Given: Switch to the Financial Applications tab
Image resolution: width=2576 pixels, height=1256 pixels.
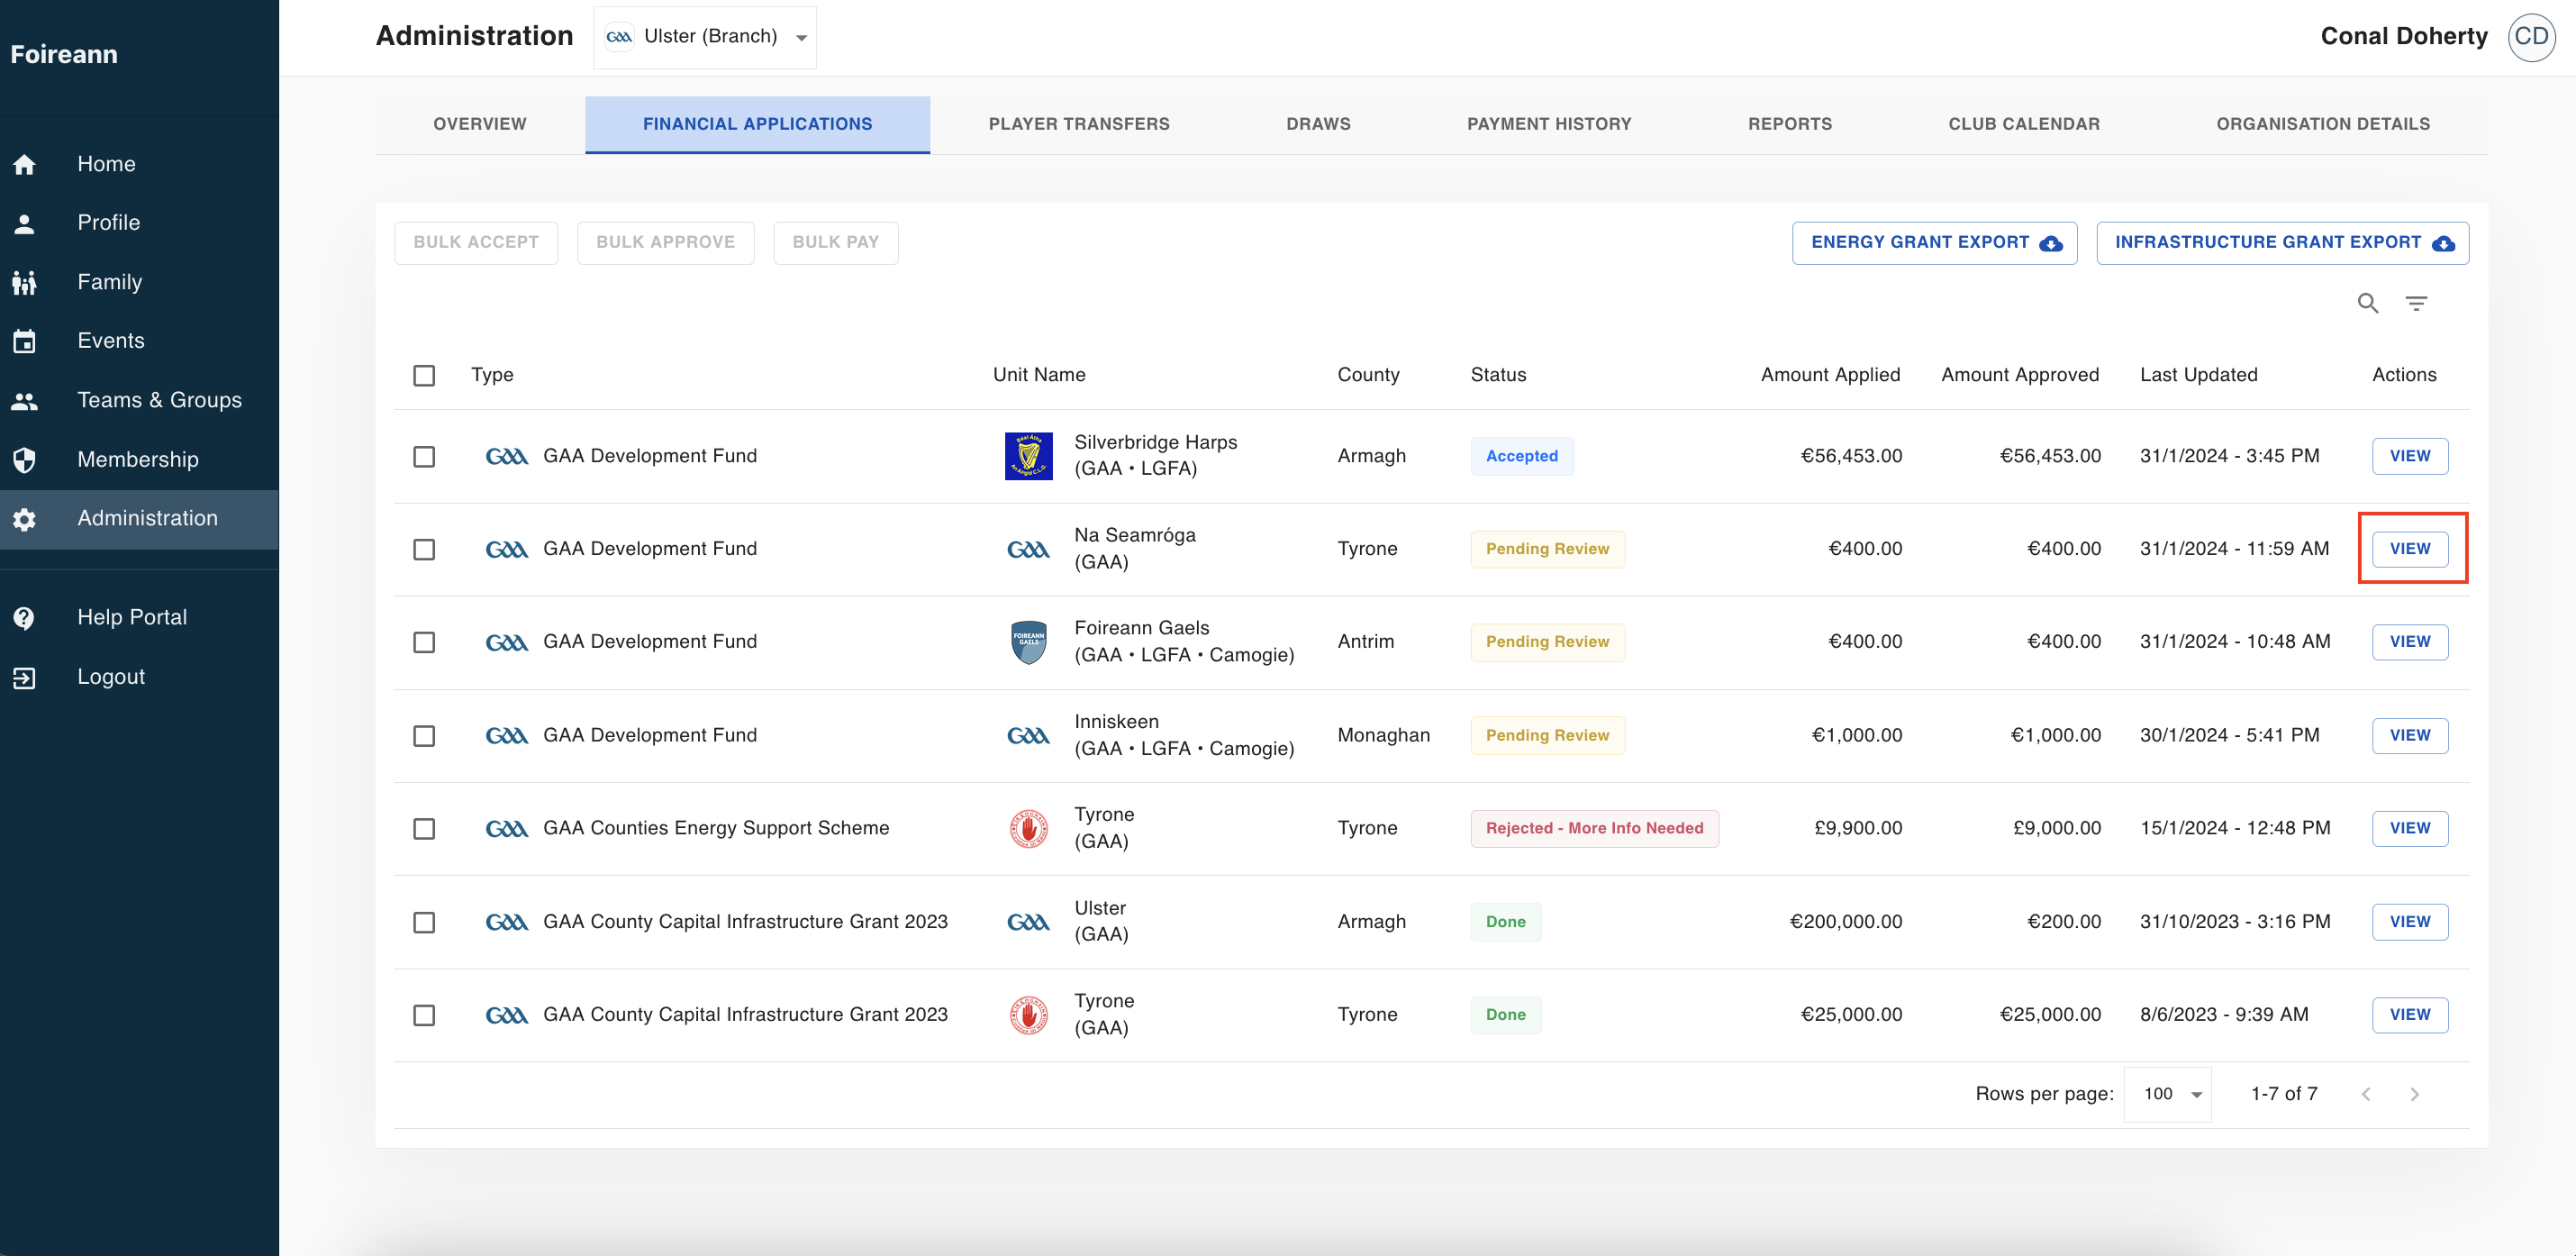Looking at the screenshot, I should (757, 124).
